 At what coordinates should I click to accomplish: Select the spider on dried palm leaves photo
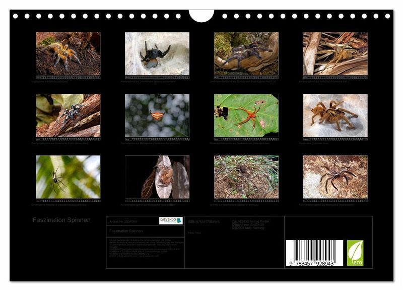point(335,53)
